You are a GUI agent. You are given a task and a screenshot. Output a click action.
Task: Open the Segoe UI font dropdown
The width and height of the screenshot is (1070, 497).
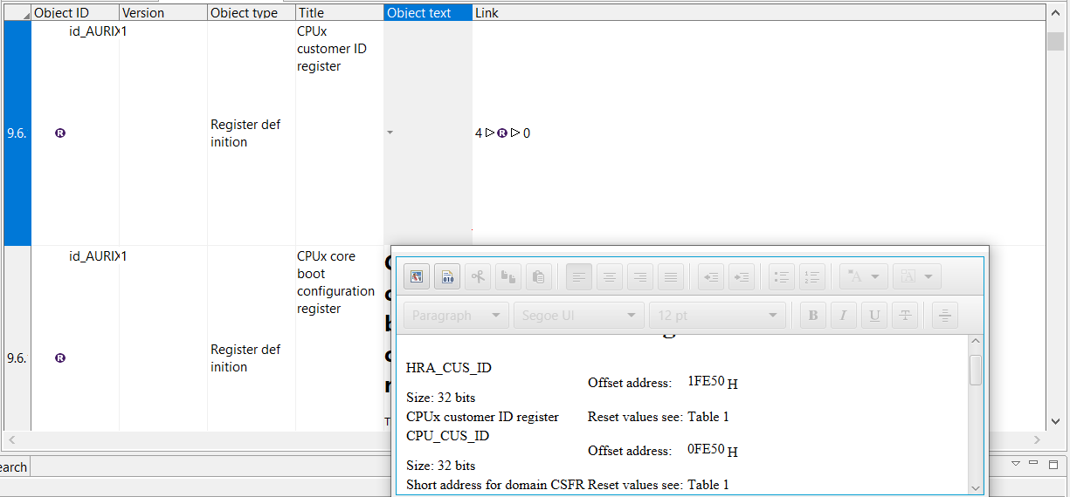pyautogui.click(x=579, y=316)
